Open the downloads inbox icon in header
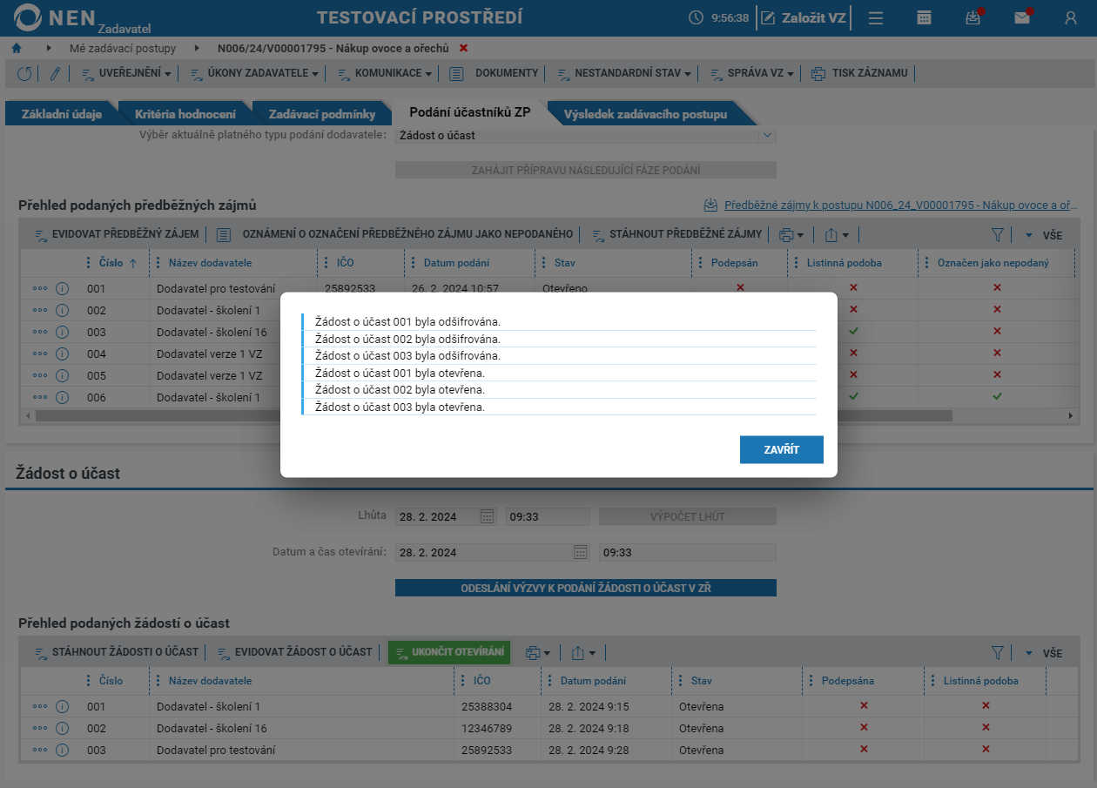This screenshot has height=788, width=1097. 973,17
